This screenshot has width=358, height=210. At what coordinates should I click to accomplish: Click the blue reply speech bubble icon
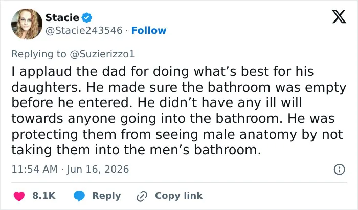point(79,196)
